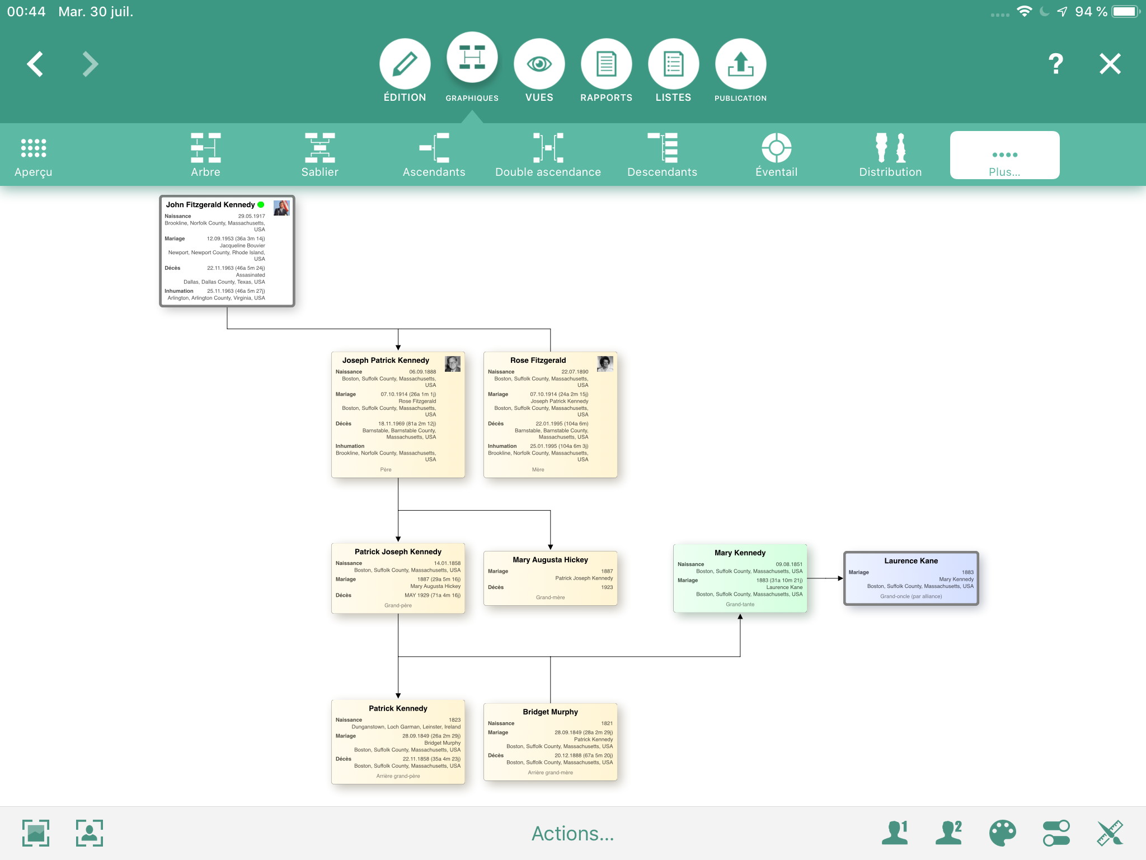Open the Édition pencil section
1146x860 pixels.
[x=405, y=64]
